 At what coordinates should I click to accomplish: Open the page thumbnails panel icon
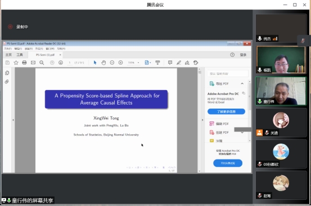(7, 73)
